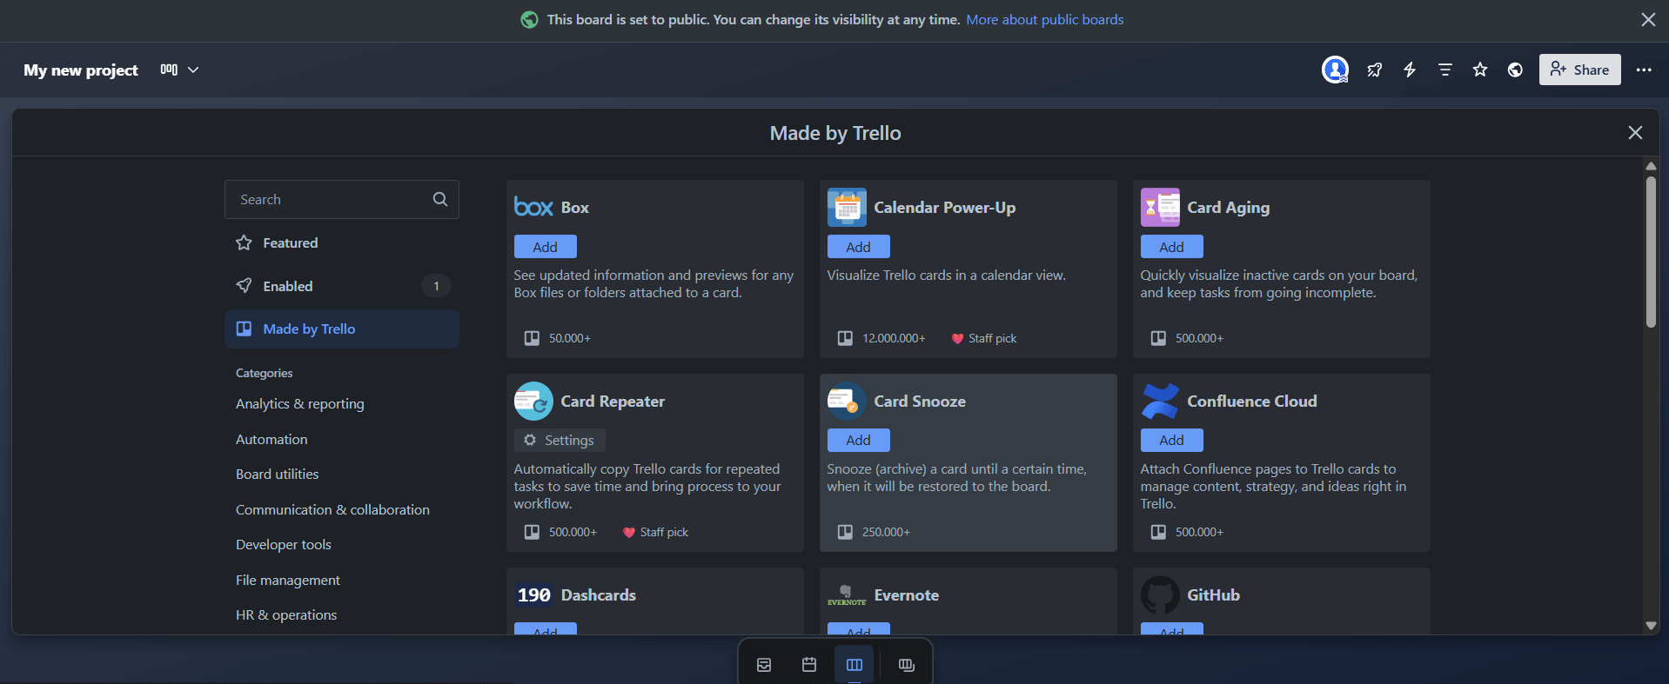Open the board menu ellipsis

1644,70
